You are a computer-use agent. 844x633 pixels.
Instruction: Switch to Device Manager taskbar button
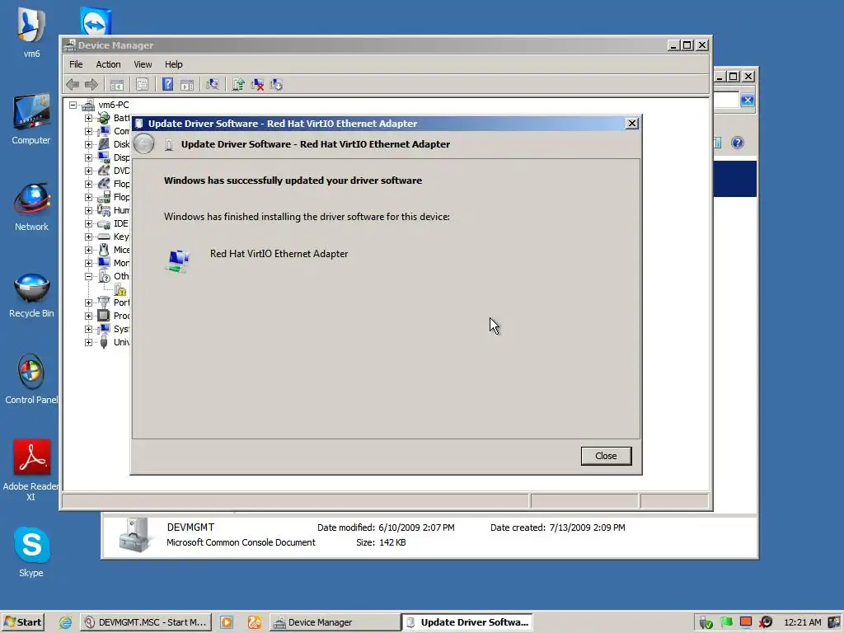(335, 622)
